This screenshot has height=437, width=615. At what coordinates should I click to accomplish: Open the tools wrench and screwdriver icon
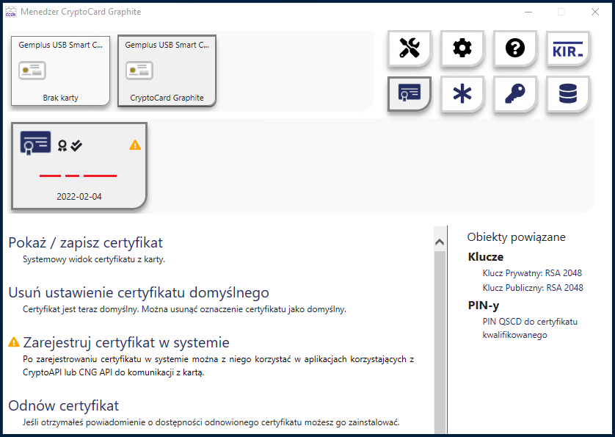(410, 48)
